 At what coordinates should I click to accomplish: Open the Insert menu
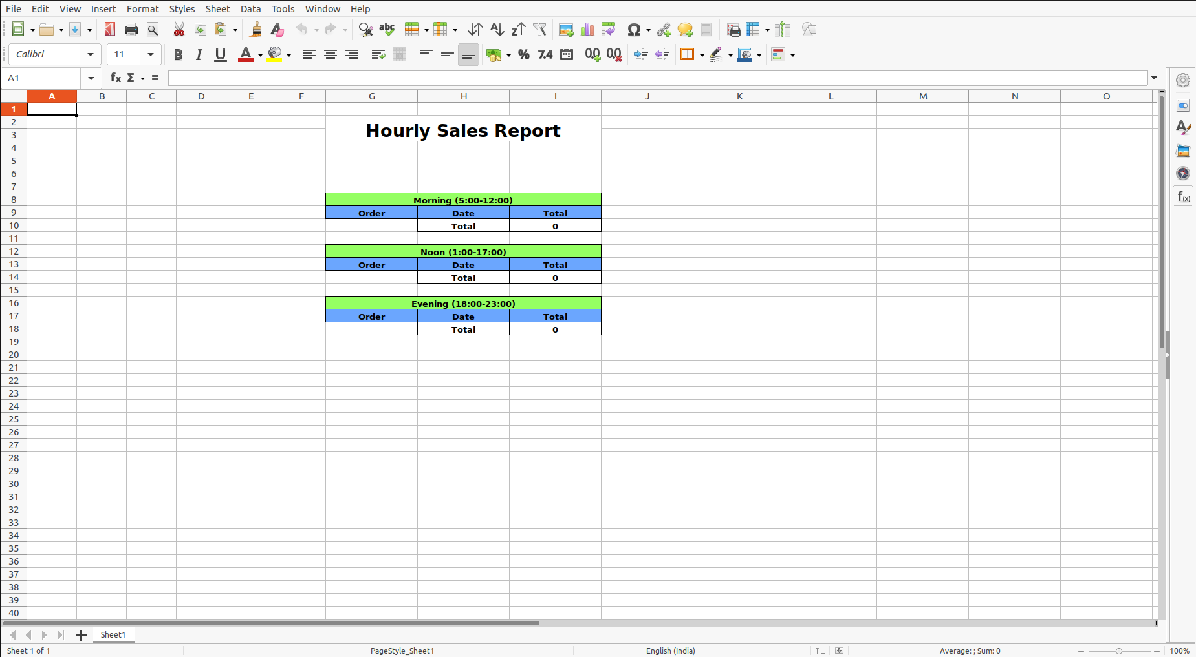(103, 8)
